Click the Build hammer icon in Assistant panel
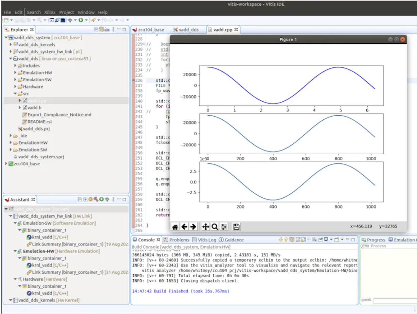 point(96,199)
